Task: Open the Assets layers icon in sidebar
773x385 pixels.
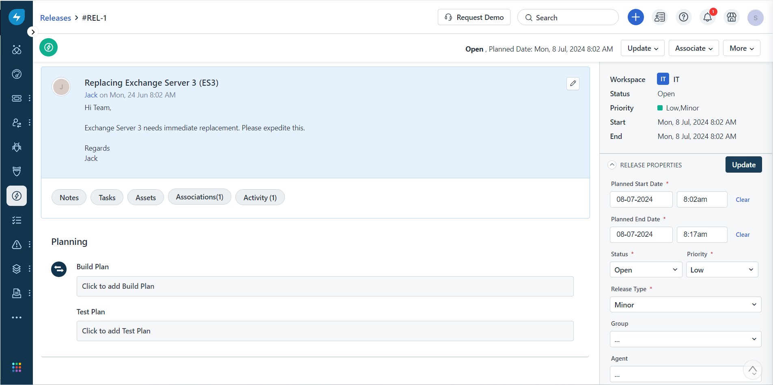Action: point(17,269)
